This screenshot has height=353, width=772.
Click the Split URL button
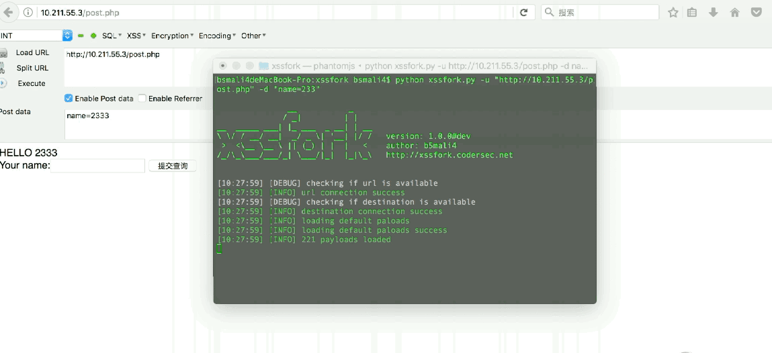32,68
